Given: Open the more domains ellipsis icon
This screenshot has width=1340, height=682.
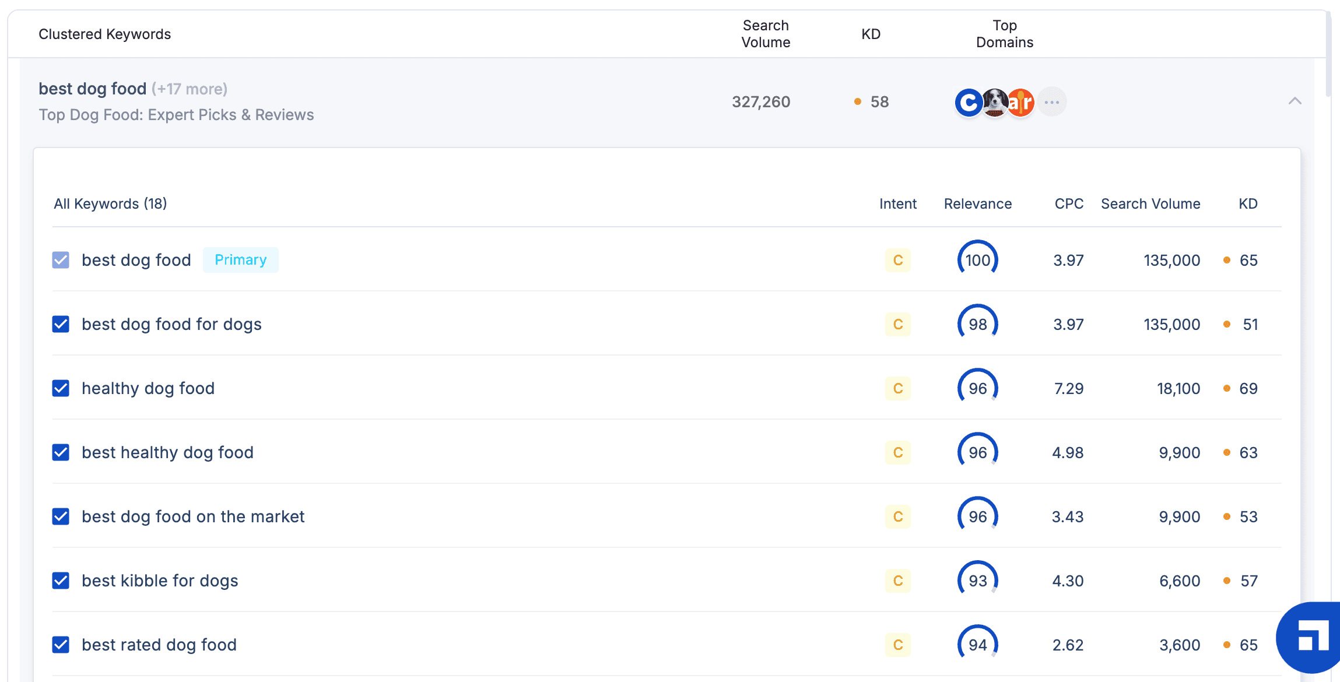Looking at the screenshot, I should [x=1052, y=103].
